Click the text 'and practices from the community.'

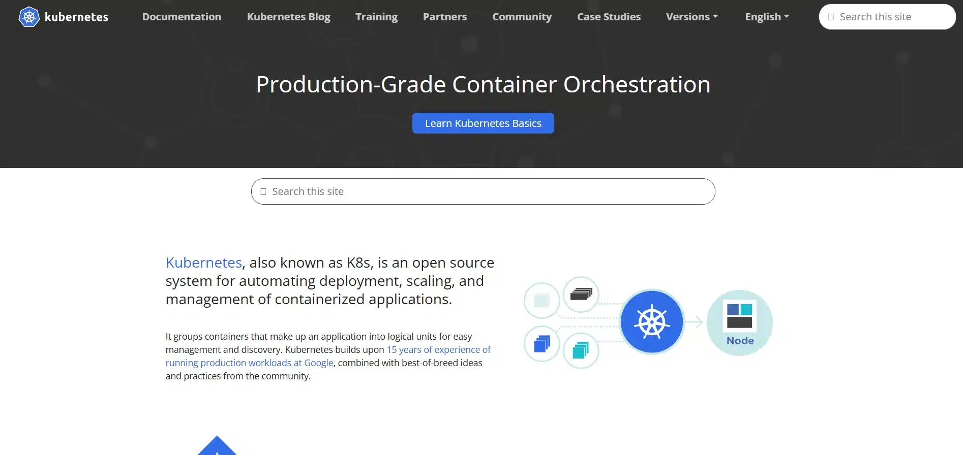pos(238,376)
